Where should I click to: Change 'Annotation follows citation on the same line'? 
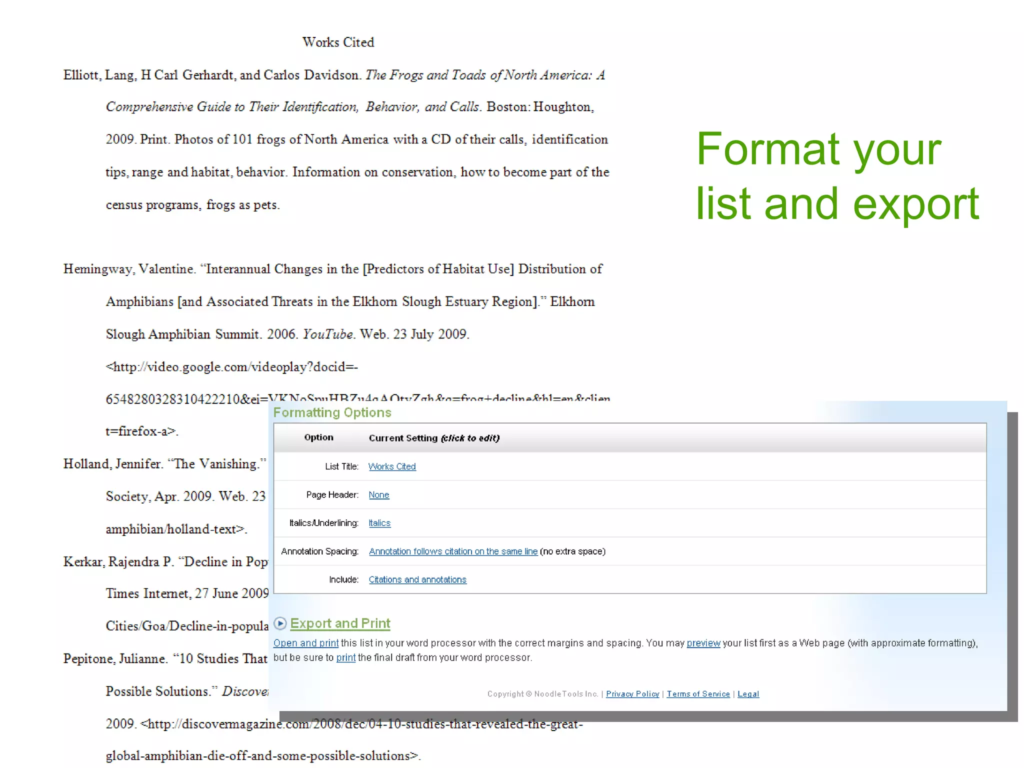[x=453, y=551]
